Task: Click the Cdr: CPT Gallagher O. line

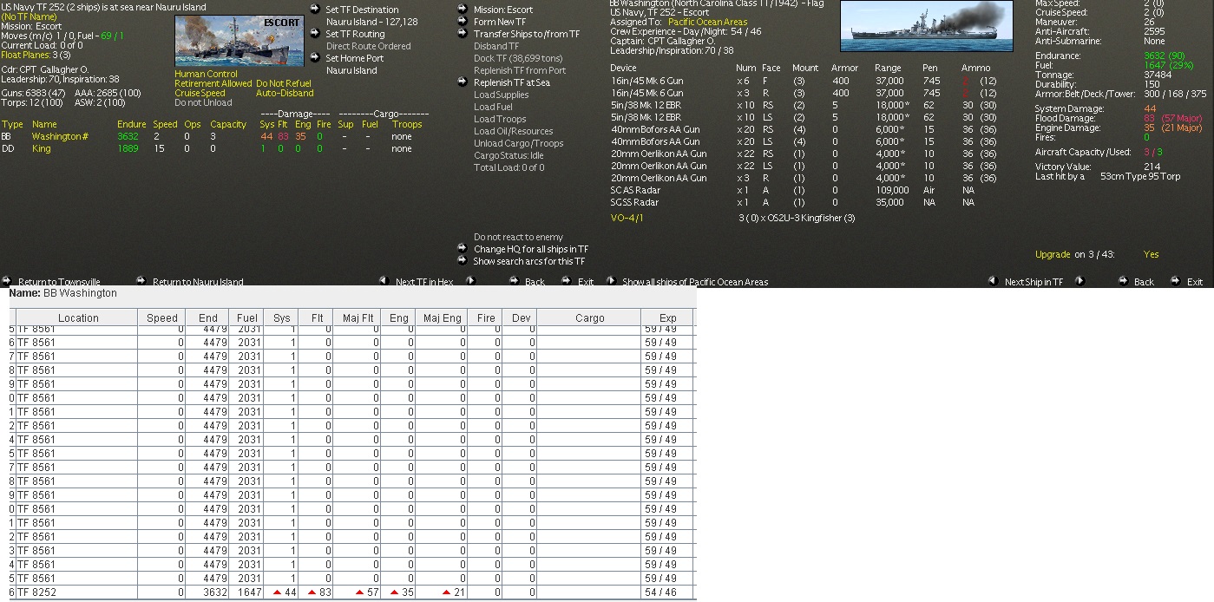Action: [x=45, y=69]
